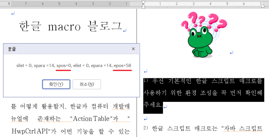269x137 pixels.
Task: Click the text 'ActionTable' in left page
Action: (x=91, y=119)
